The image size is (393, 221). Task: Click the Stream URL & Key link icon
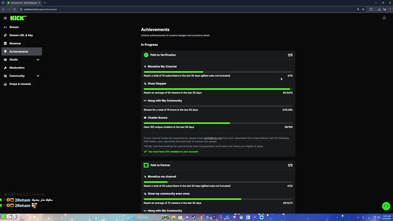click(5, 35)
